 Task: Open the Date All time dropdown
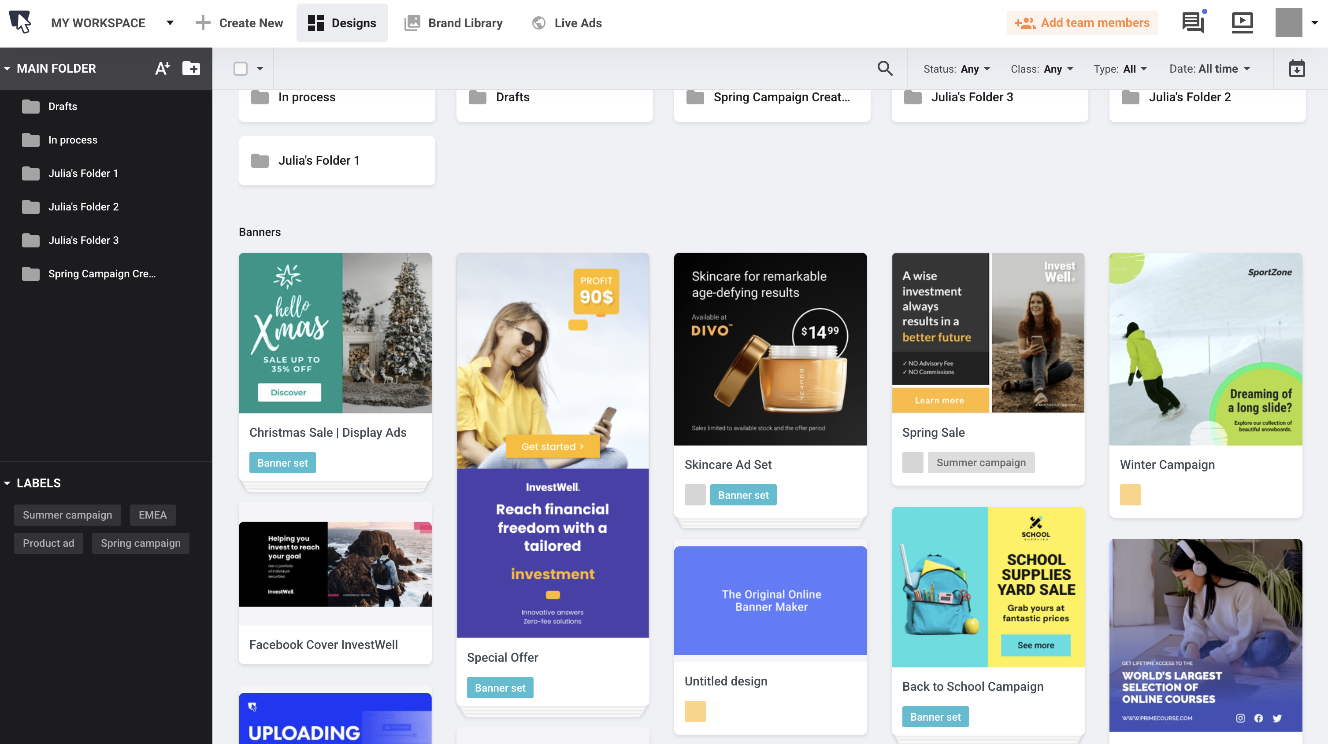click(x=1209, y=69)
